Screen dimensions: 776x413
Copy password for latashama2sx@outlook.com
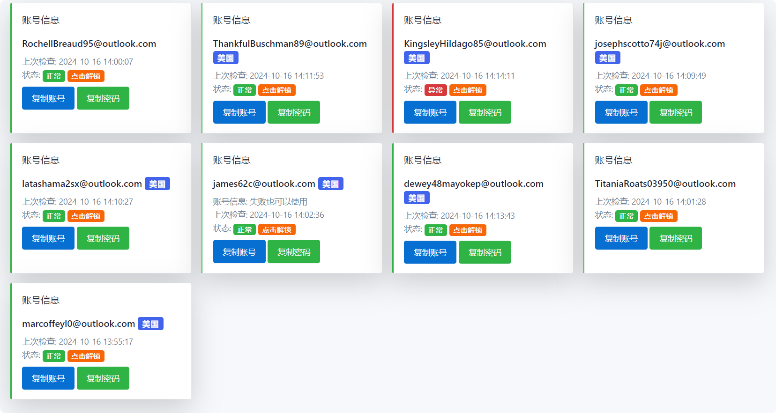point(103,238)
